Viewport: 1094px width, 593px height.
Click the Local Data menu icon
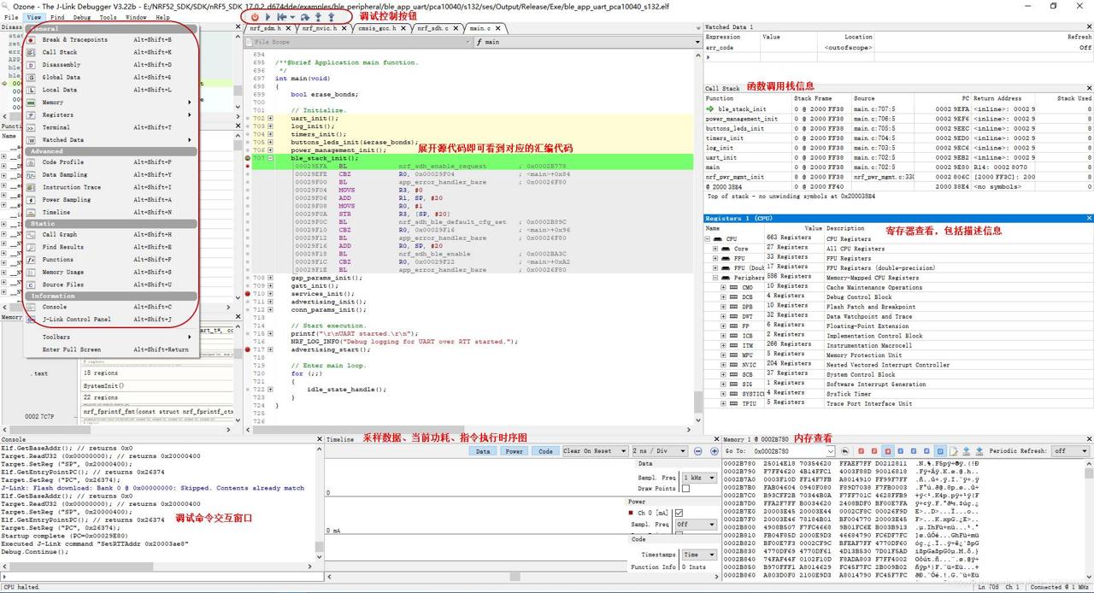(32, 90)
